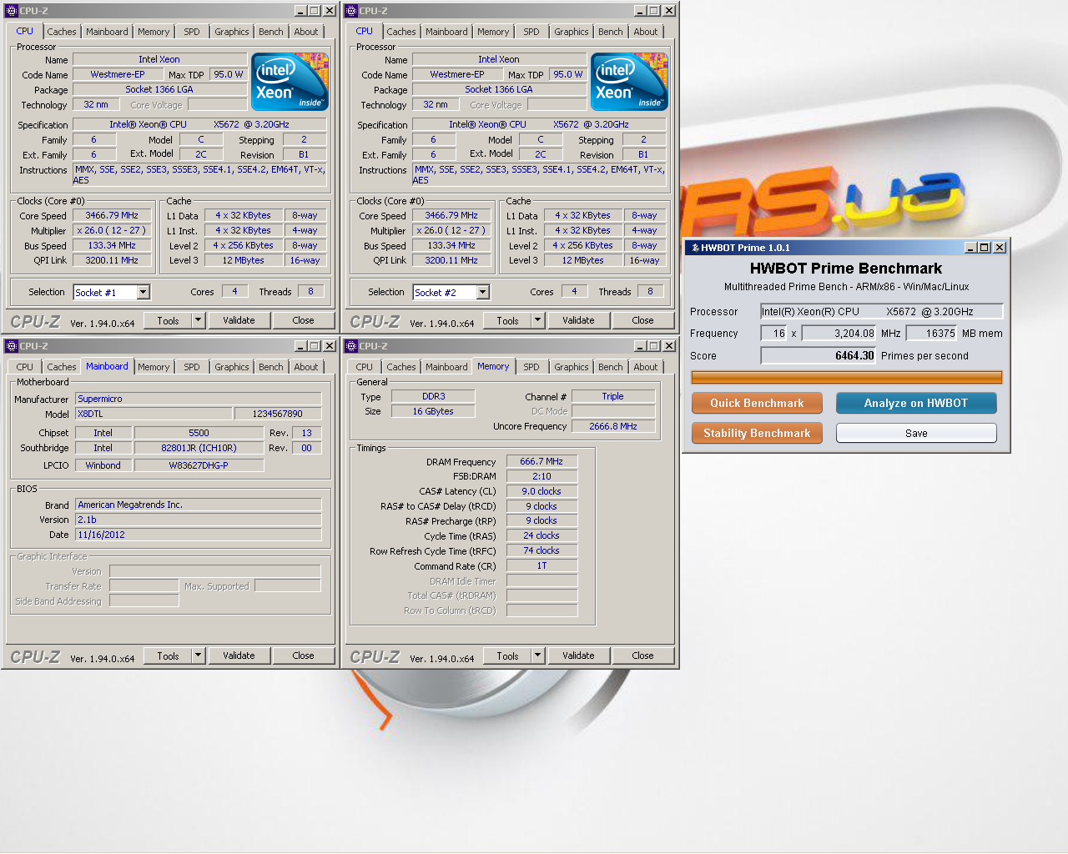Viewport: 1068px width, 854px height.
Task: Click the Frequency field showing 3,204.08
Action: (839, 334)
